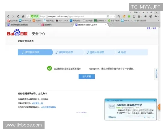166x132 pixels.
Task: Go back with the browser back arrow
Action: click(x=8, y=16)
